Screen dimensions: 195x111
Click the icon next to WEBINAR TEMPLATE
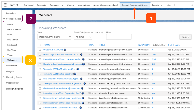point(65,50)
